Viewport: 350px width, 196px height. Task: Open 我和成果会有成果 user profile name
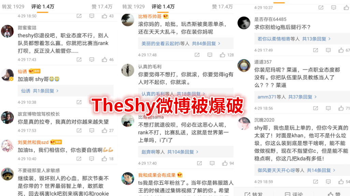(157, 175)
